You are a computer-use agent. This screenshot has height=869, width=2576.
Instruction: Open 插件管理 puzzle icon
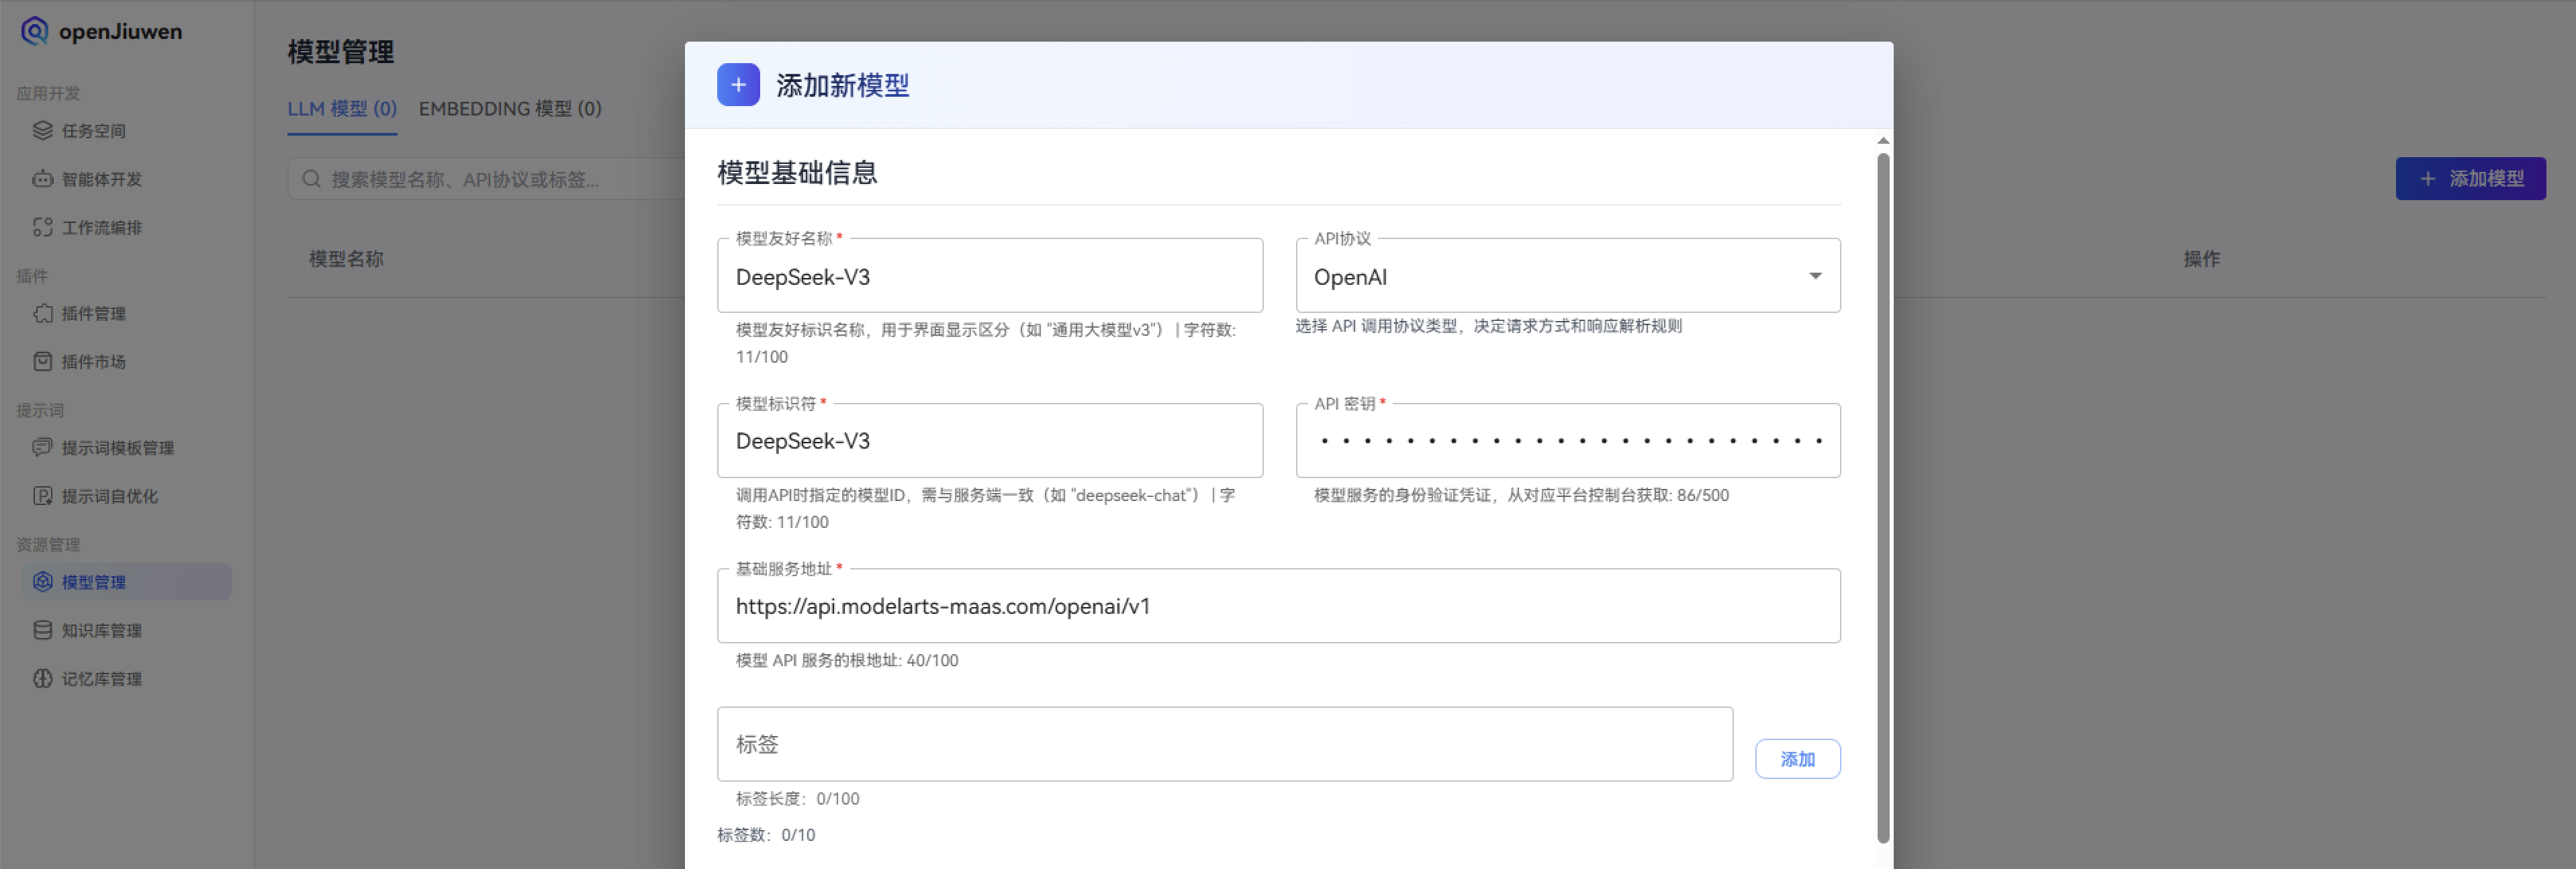click(42, 313)
